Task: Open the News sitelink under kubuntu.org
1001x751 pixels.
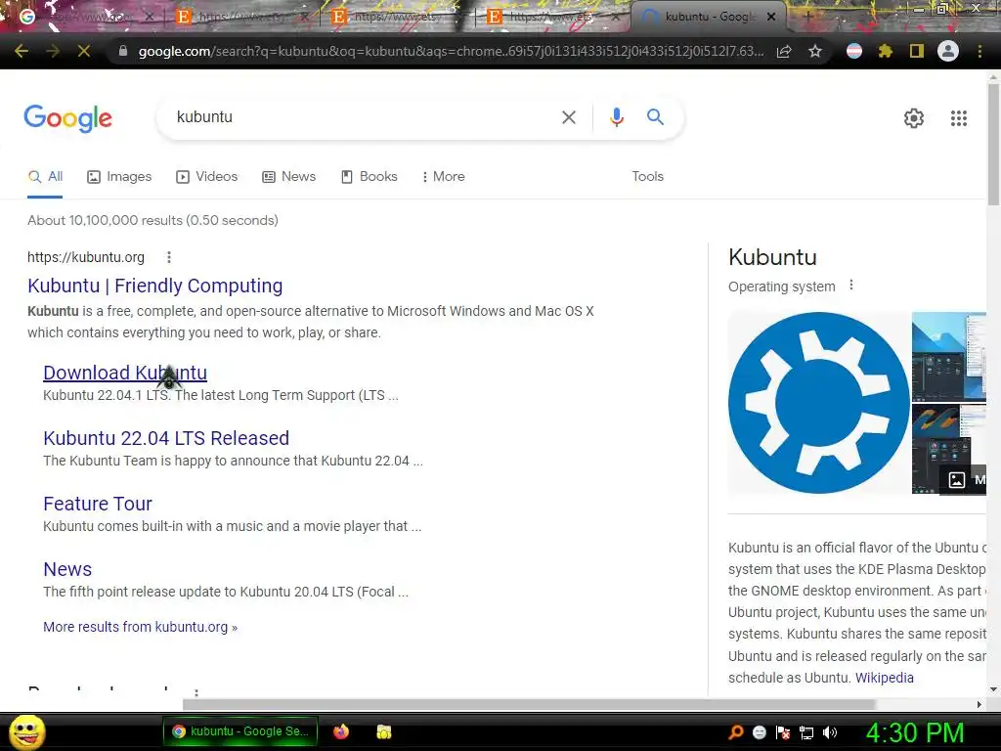Action: click(x=67, y=569)
